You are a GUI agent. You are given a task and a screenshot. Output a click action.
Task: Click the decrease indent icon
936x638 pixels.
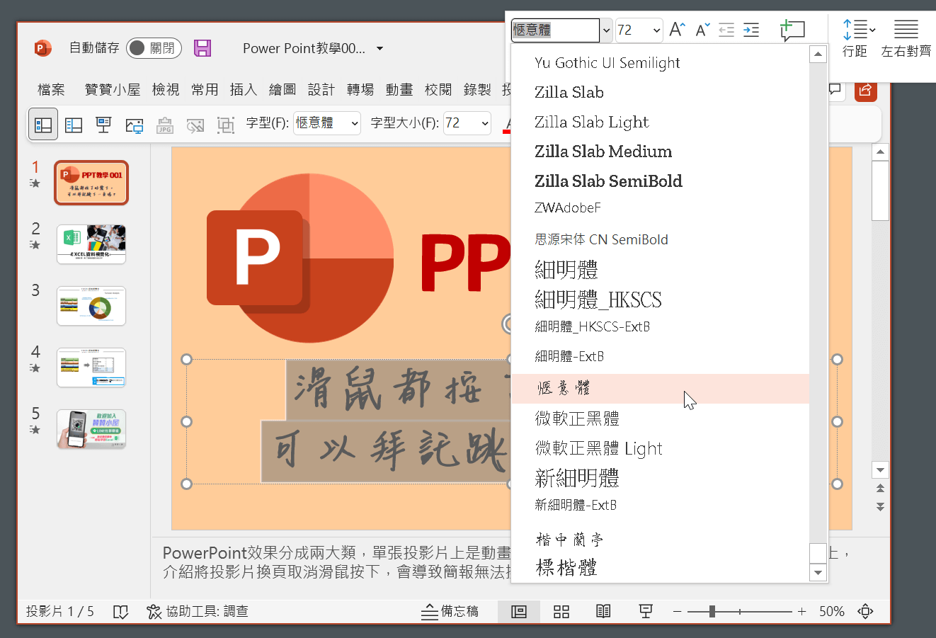pos(726,30)
